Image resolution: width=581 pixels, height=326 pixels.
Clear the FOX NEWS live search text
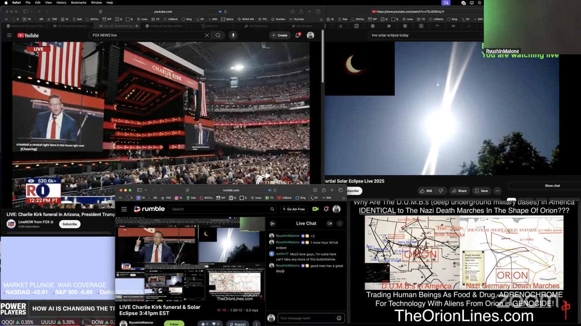click(x=207, y=35)
